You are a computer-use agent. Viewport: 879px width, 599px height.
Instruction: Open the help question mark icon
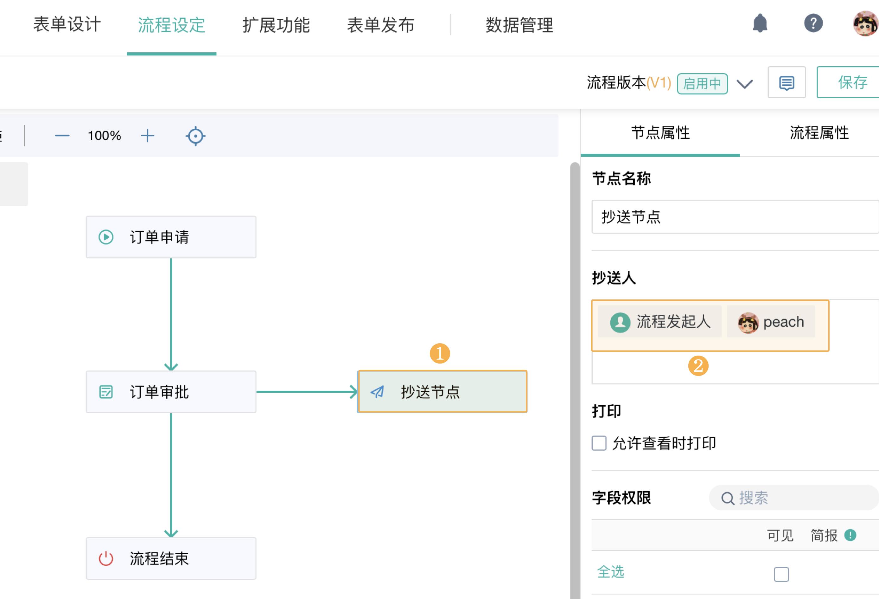tap(813, 23)
